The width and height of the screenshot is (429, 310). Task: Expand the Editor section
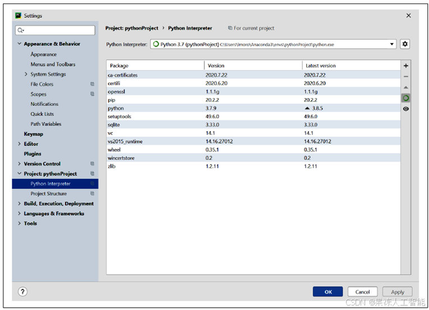coord(20,144)
